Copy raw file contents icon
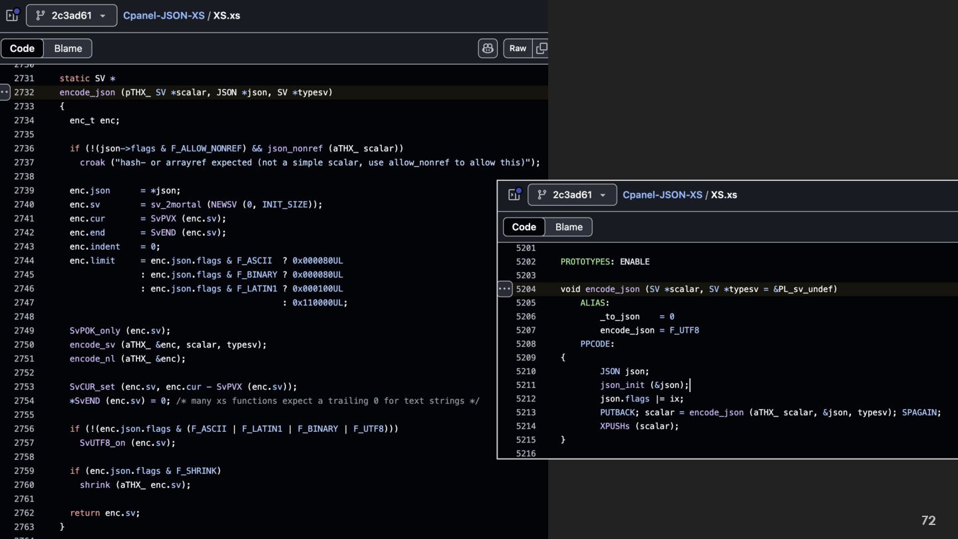958x539 pixels. tap(542, 49)
